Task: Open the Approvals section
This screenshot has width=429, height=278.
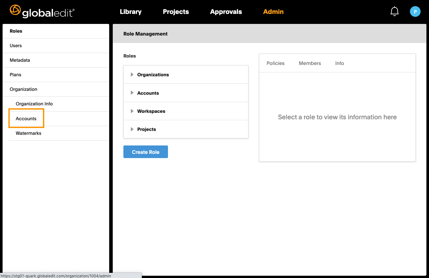Action: click(226, 12)
